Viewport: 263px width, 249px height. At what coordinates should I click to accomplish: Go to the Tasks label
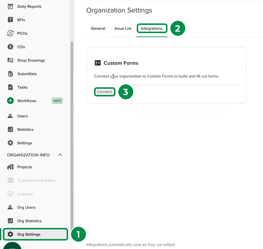23,87
